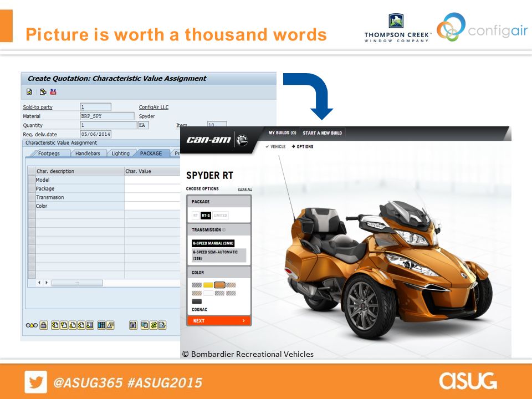Click the traffic-light status icon in SAP toolbar

click(x=32, y=325)
